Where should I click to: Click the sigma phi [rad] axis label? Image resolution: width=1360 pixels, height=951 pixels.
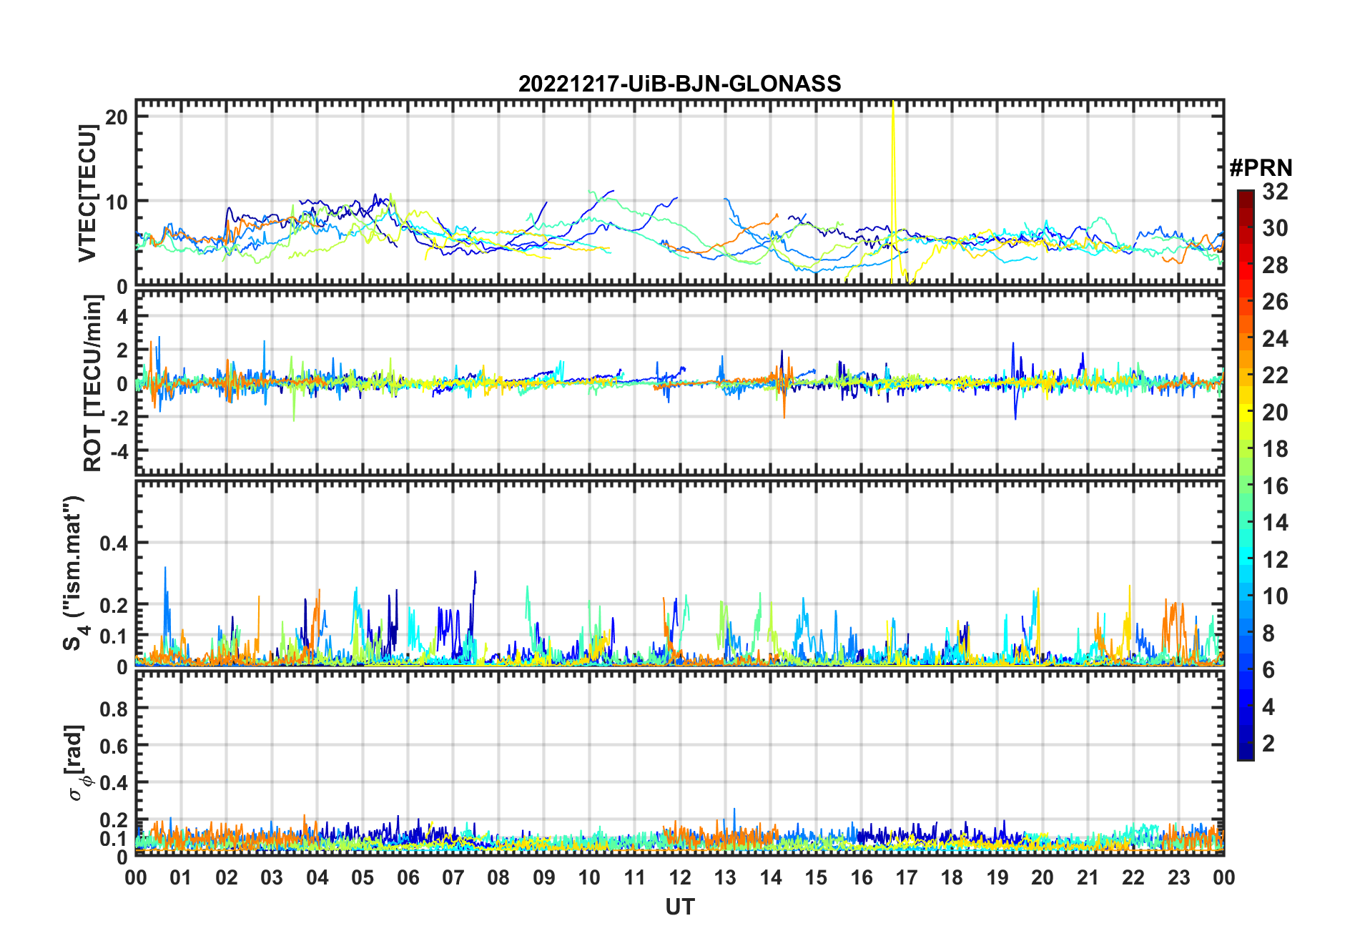click(77, 762)
